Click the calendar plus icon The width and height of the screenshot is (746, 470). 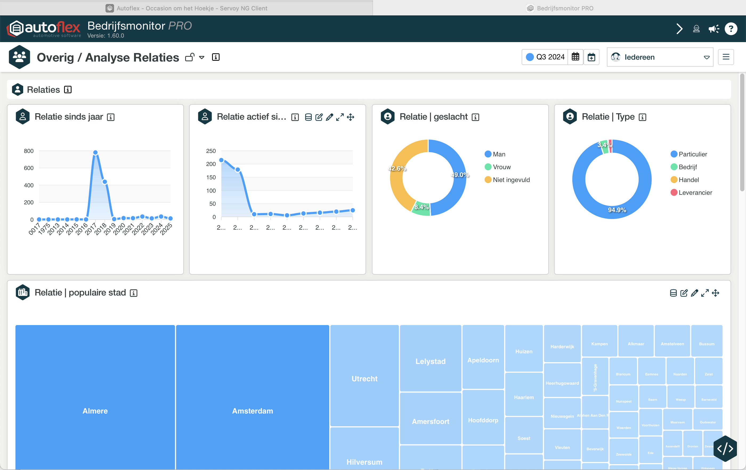click(591, 57)
